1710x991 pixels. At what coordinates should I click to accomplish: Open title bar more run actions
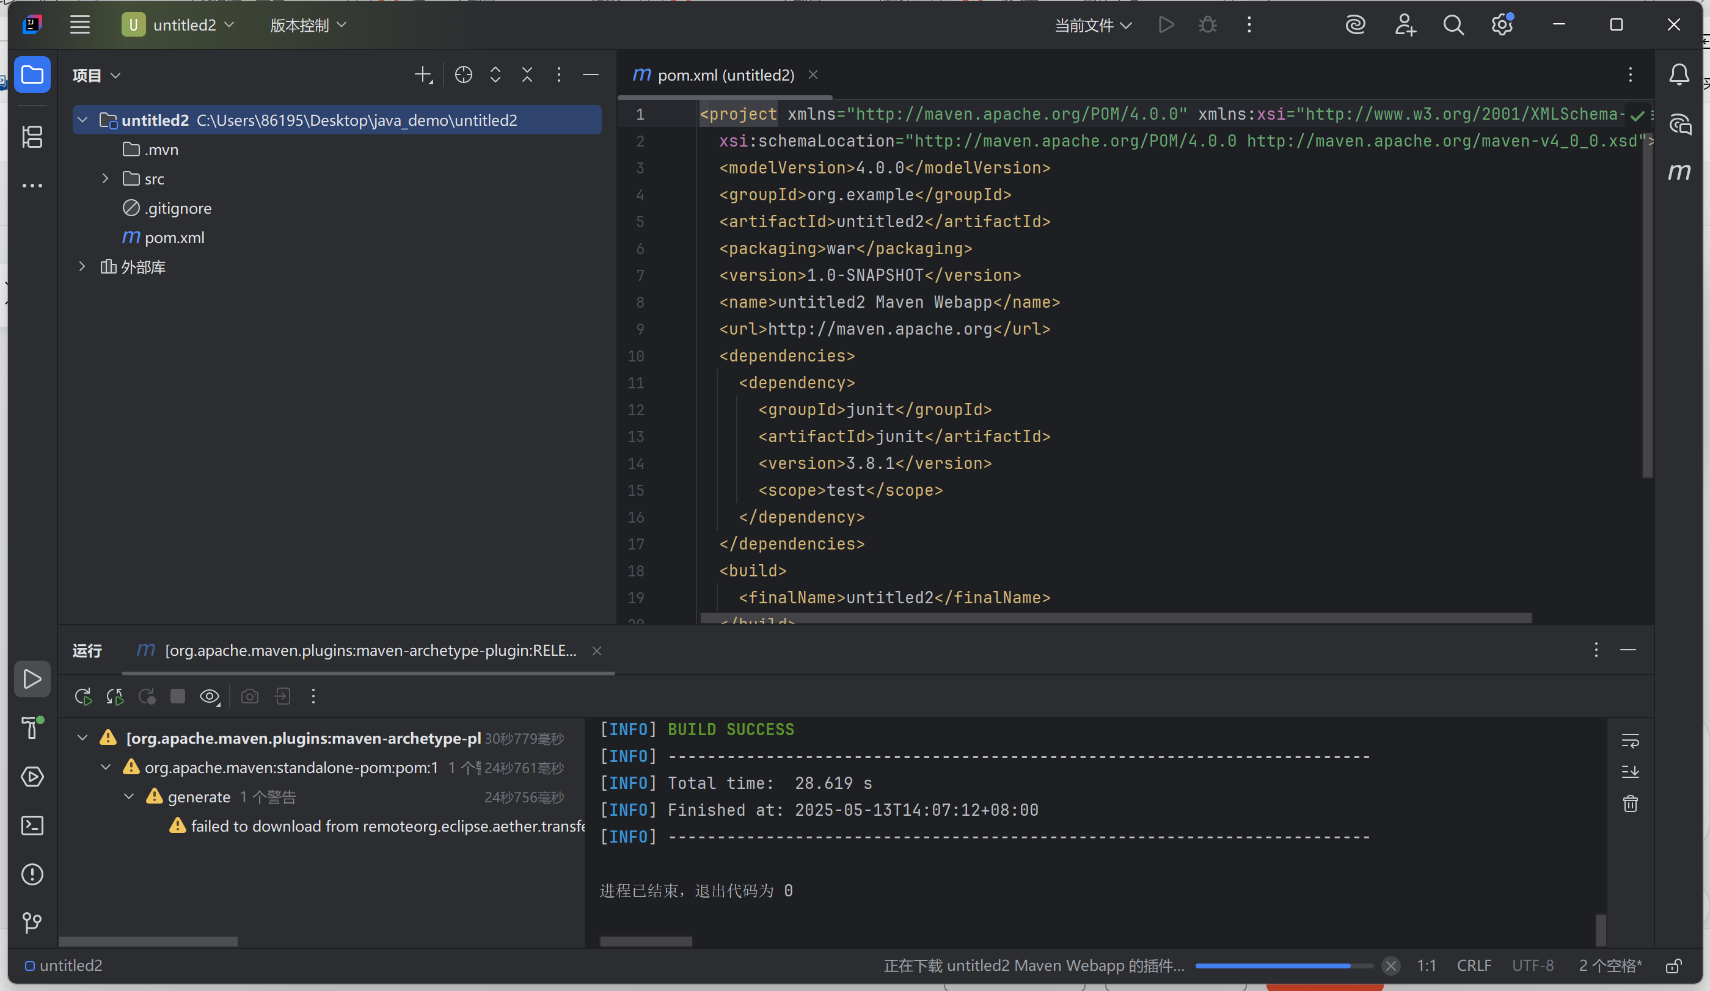[x=1249, y=25]
